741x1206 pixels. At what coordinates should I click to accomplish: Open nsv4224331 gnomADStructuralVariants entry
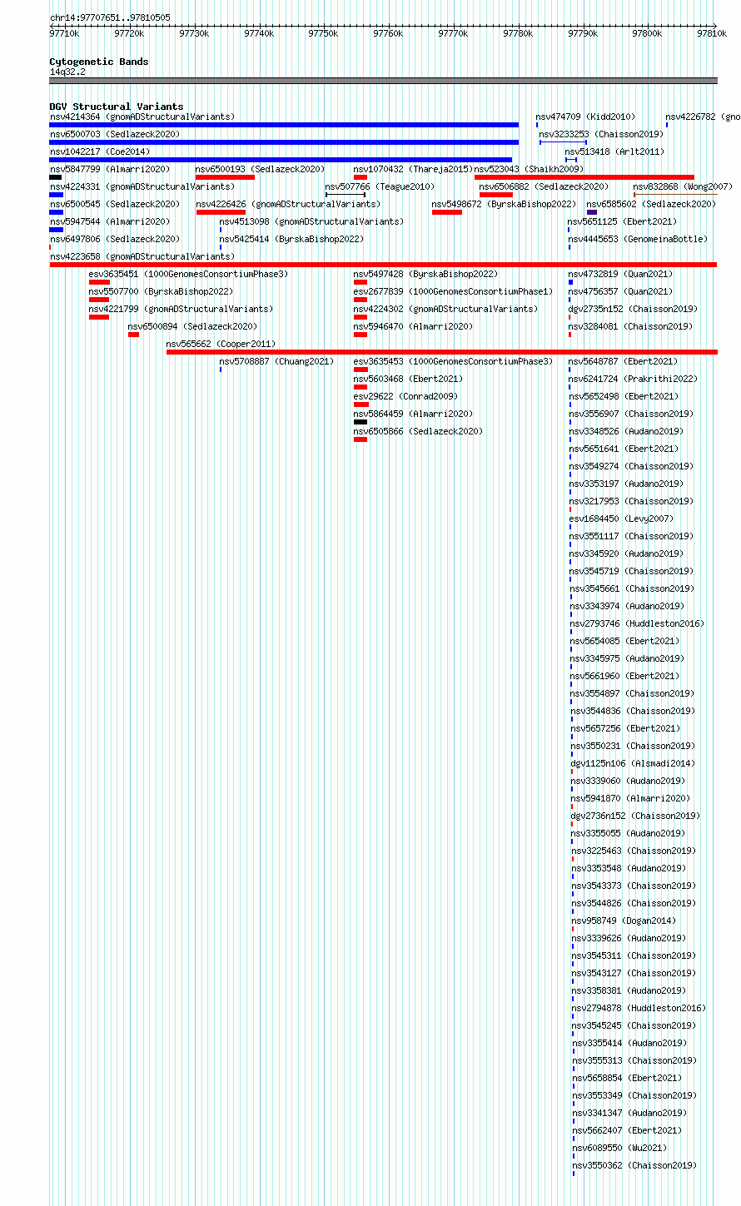[142, 187]
